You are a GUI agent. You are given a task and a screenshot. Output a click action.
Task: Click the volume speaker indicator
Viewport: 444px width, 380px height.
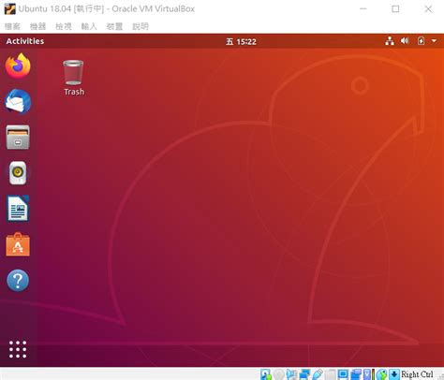click(405, 41)
